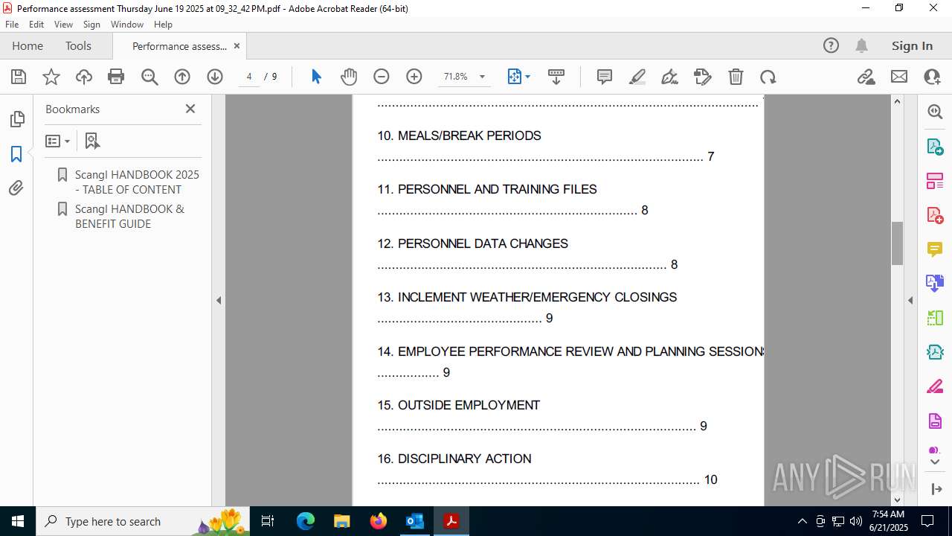View the notifications bell
Viewport: 952px width, 536px height.
click(861, 45)
